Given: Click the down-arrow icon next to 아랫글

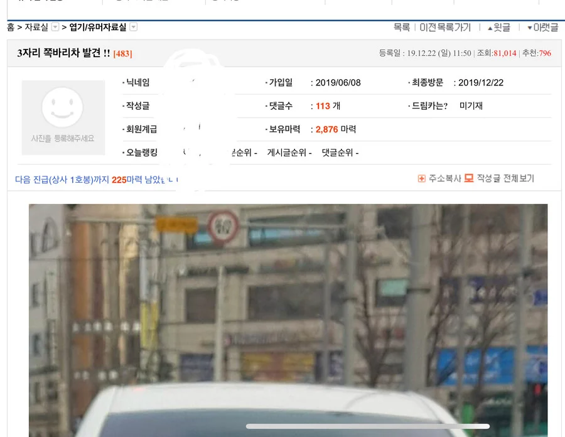Looking at the screenshot, I should [x=530, y=28].
